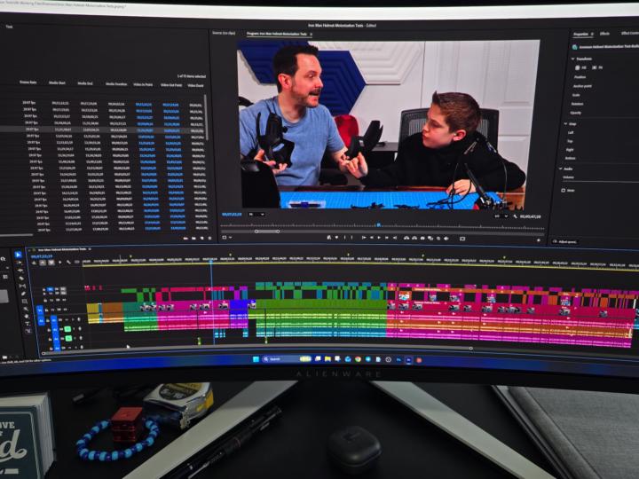Export a frame with camera icon

[422, 238]
